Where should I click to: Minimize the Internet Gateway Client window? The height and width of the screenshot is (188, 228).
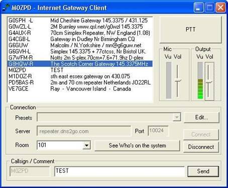pyautogui.click(x=198, y=8)
